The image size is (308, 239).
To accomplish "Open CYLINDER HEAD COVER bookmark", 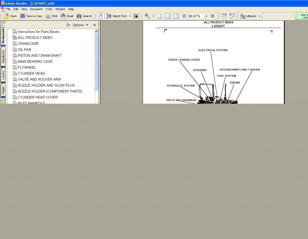I will 38,97.
